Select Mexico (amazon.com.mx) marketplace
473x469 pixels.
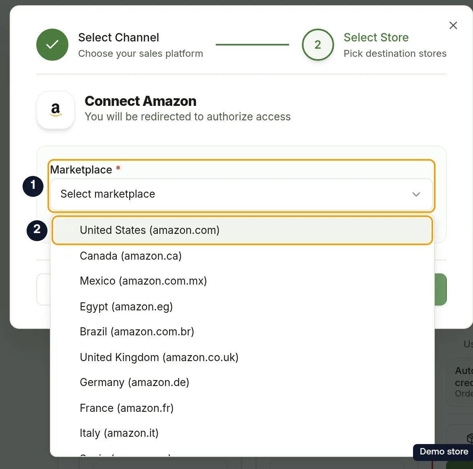pos(242,281)
